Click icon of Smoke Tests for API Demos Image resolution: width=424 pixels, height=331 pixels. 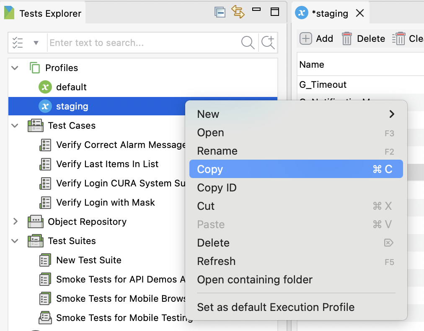pyautogui.click(x=45, y=279)
